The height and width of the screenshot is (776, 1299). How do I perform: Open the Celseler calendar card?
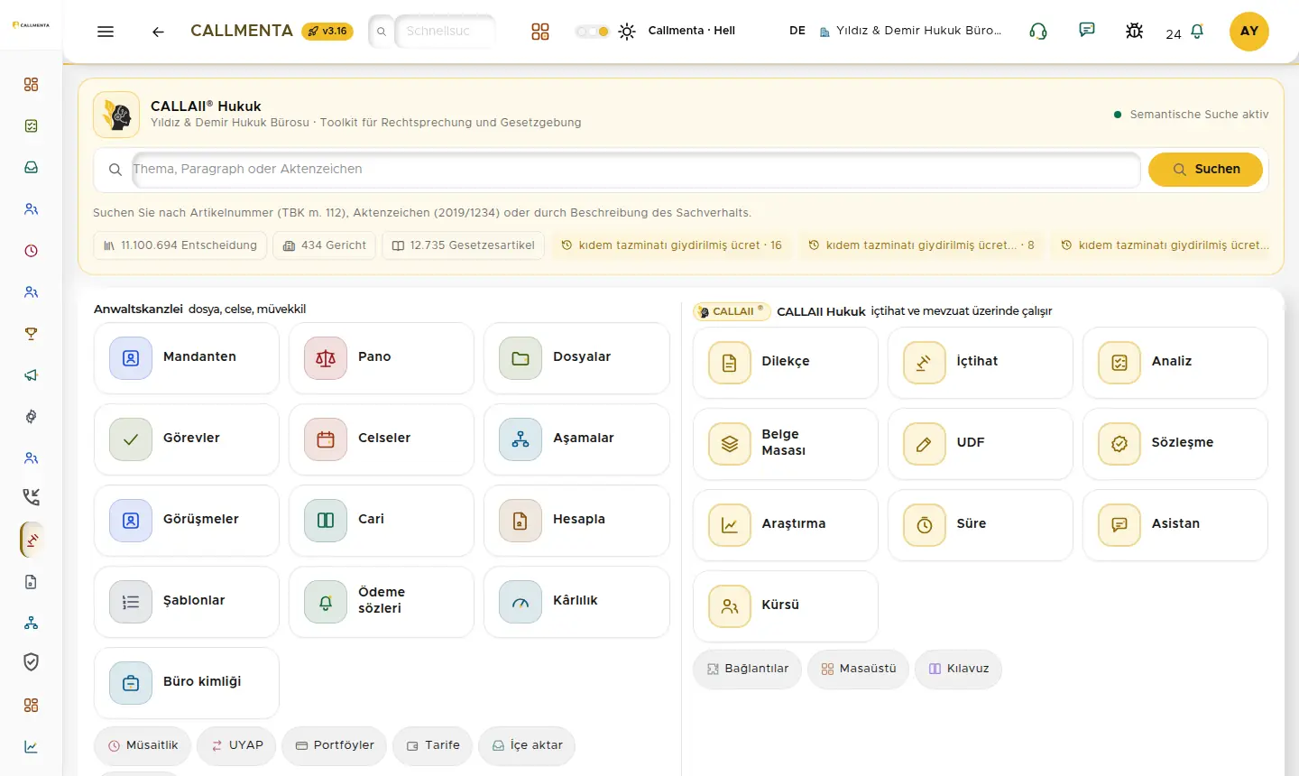click(382, 439)
